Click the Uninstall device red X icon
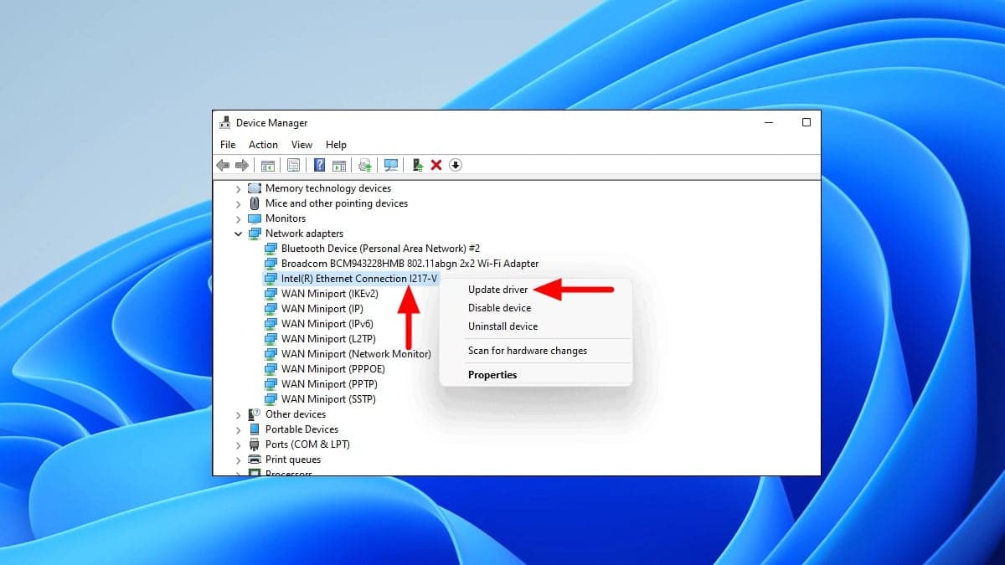The image size is (1005, 565). pyautogui.click(x=435, y=164)
